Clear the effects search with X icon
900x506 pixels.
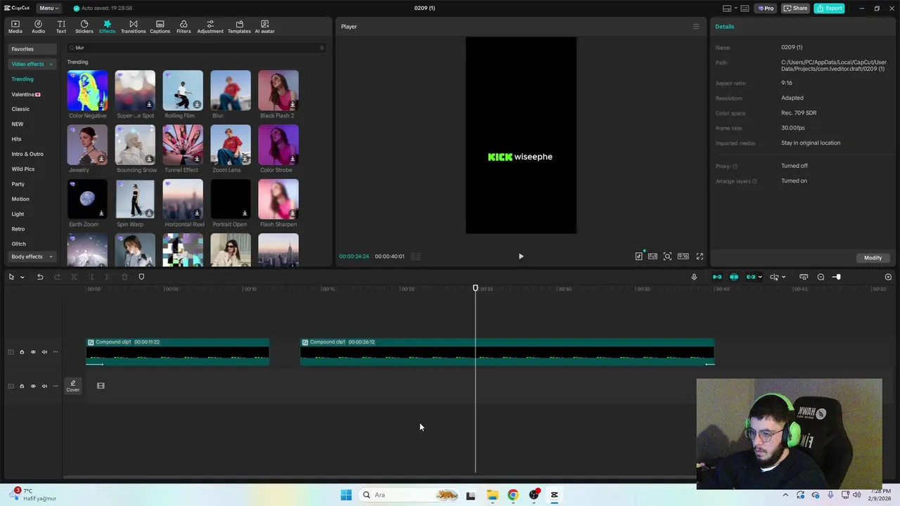tap(322, 48)
